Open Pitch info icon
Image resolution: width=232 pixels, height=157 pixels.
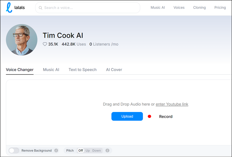point(107,150)
